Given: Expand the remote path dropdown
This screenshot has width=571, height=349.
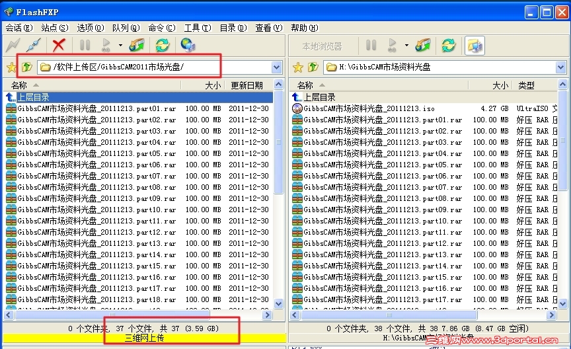Looking at the screenshot, I should coord(276,67).
